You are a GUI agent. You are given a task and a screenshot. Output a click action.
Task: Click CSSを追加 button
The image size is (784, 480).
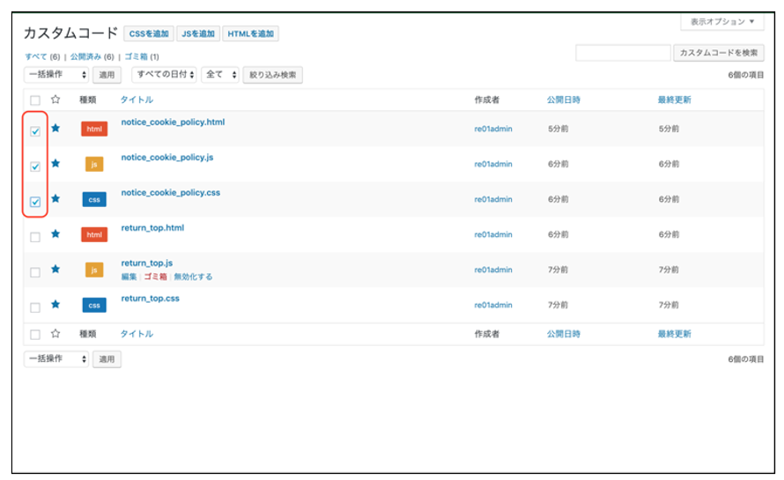pos(149,33)
